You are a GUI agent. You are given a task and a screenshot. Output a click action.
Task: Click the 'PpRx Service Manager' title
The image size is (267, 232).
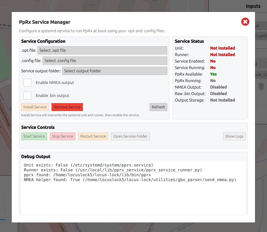pos(45,22)
